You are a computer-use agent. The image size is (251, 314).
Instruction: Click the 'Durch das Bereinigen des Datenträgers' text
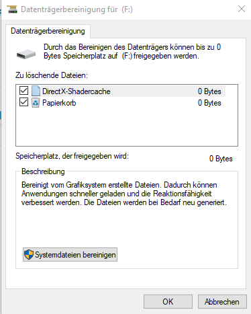pyautogui.click(x=132, y=51)
